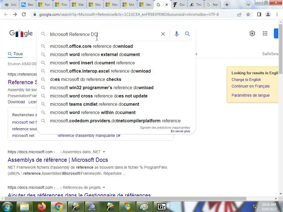Expand options arrow for Références de projets result
Screen dimensions: 283x212
pyautogui.click(x=104, y=187)
